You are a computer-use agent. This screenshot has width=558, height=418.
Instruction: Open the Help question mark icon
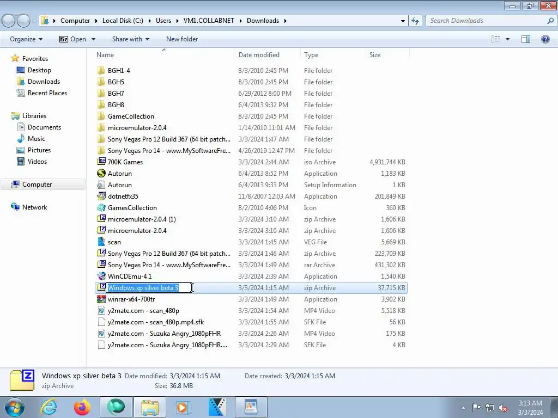(545, 39)
